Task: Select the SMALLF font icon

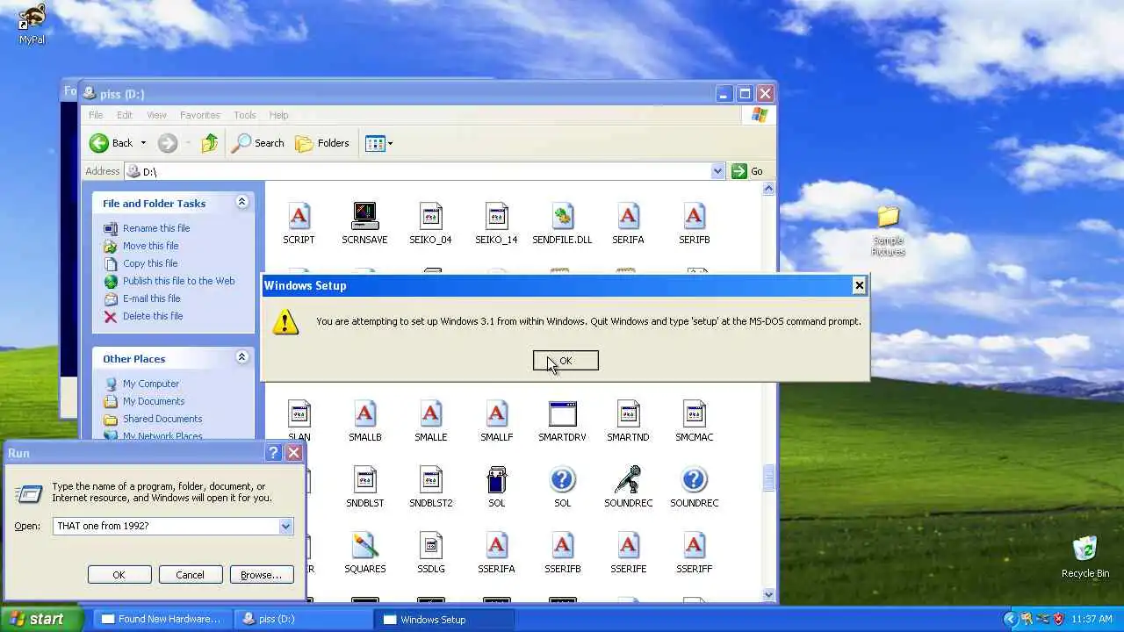Action: pos(496,413)
